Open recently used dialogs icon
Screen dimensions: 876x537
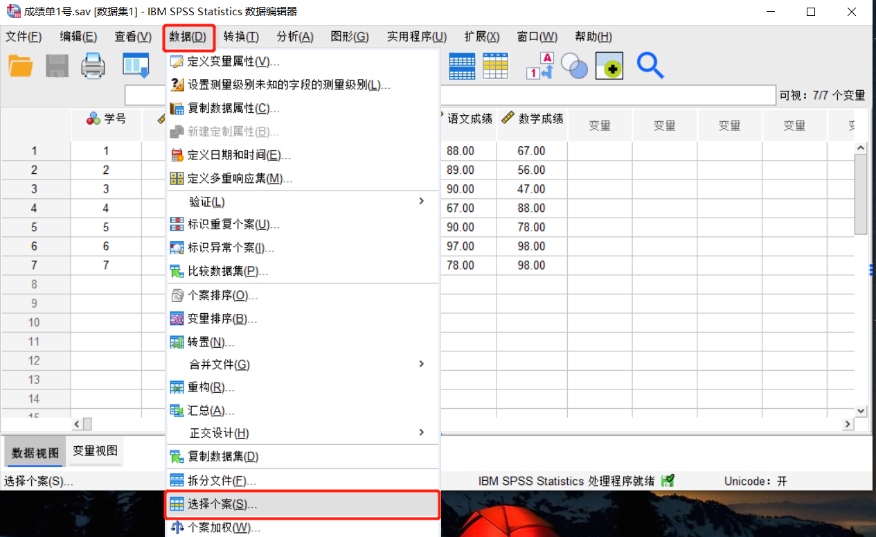tap(136, 65)
